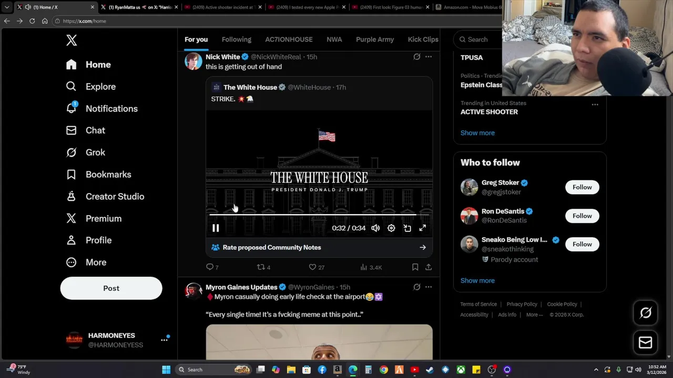Open more options on Myron Gaines post
673x378 pixels.
[x=429, y=287]
